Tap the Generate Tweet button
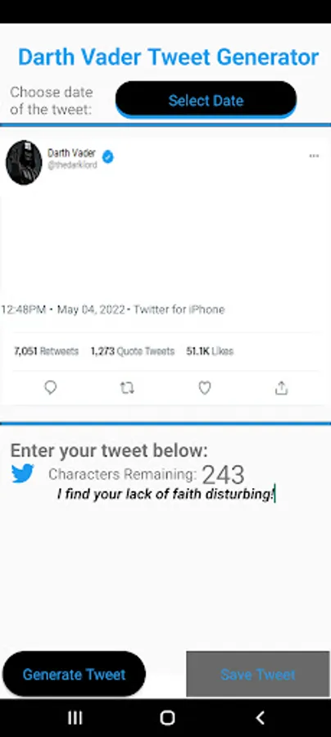The height and width of the screenshot is (737, 331). 74,674
